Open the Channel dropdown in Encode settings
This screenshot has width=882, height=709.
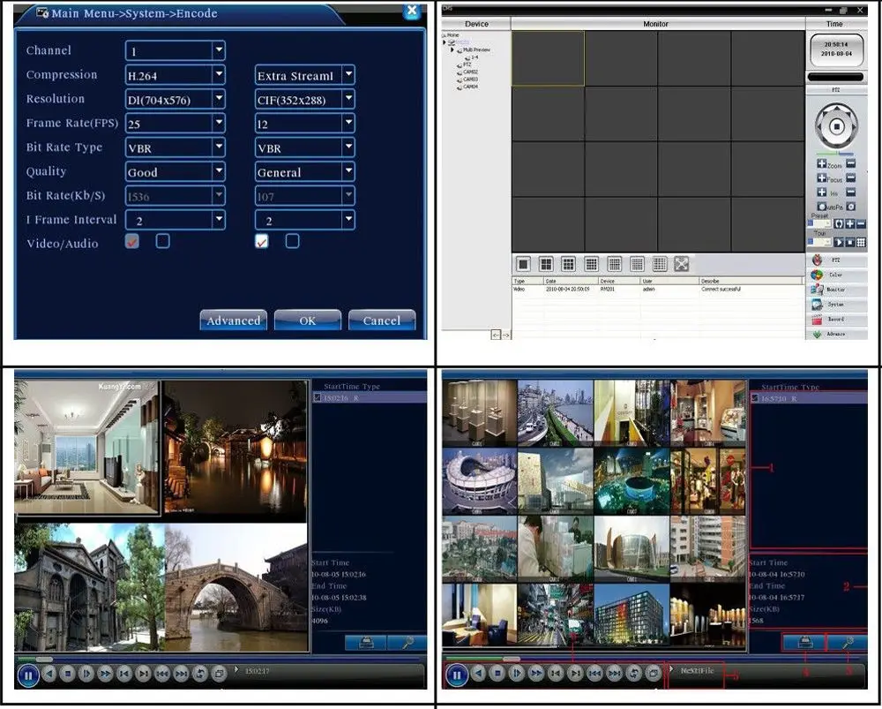coord(219,51)
